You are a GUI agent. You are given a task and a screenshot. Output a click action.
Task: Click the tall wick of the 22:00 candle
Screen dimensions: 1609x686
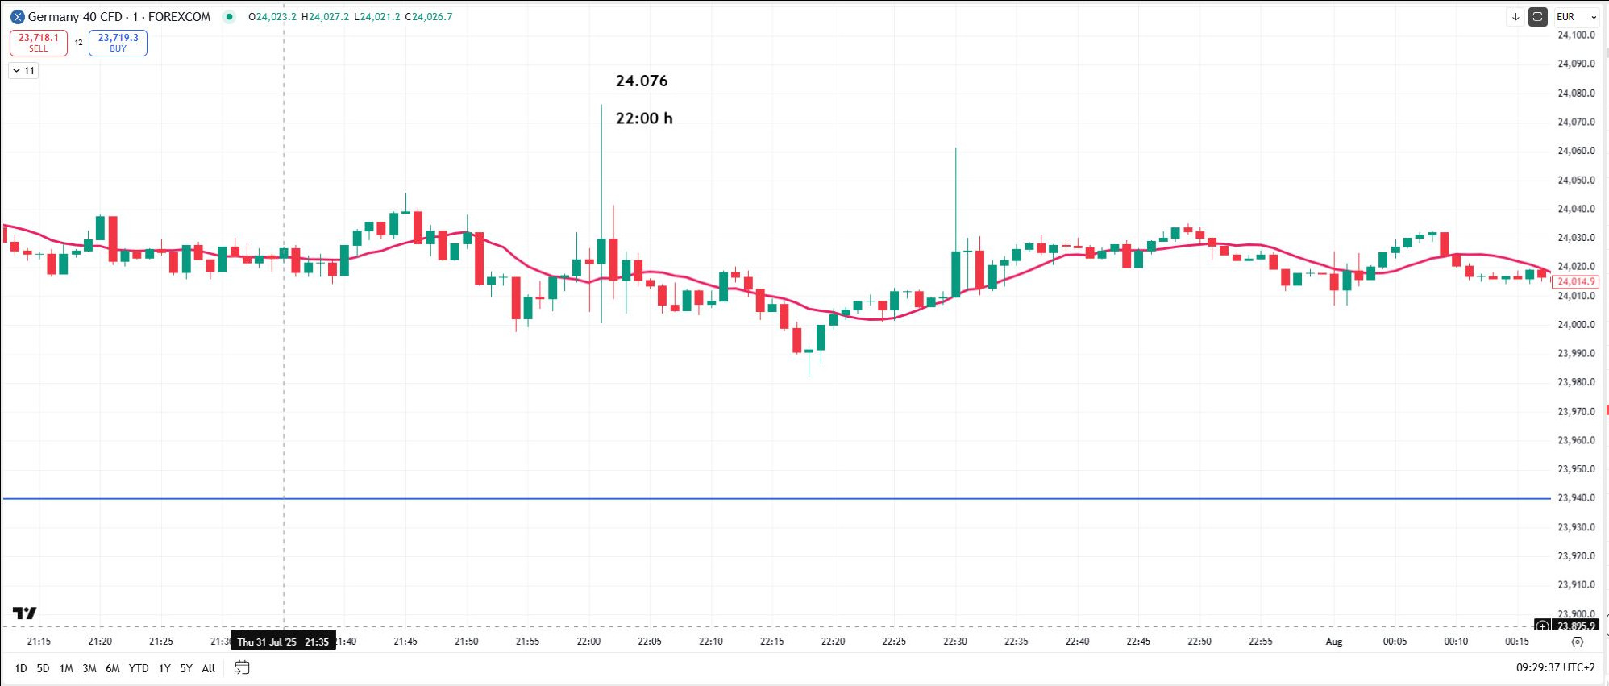pos(601,169)
